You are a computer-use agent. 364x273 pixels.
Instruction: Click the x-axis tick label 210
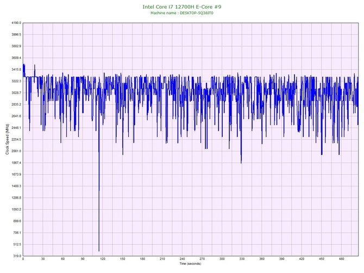tap(162, 259)
